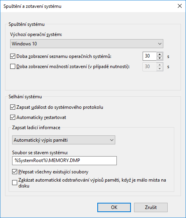
Task: Click the Automaticky restartovat label text
Action: pyautogui.click(x=41, y=117)
